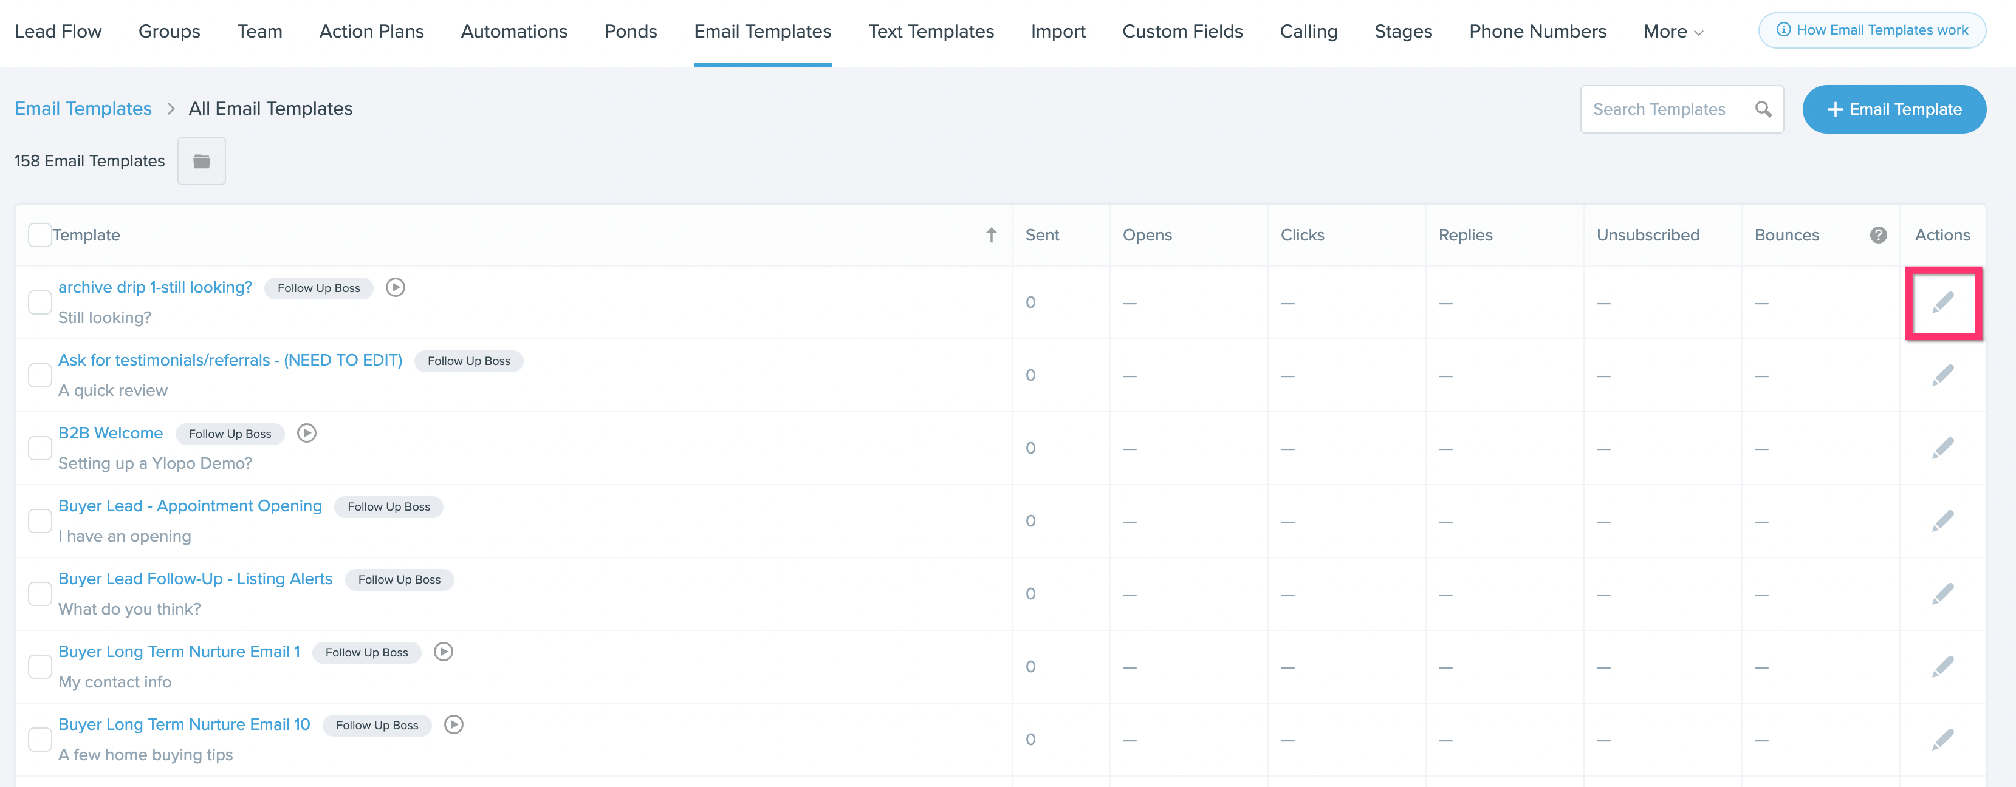Open the folder icon button
The width and height of the screenshot is (2016, 787).
(202, 161)
